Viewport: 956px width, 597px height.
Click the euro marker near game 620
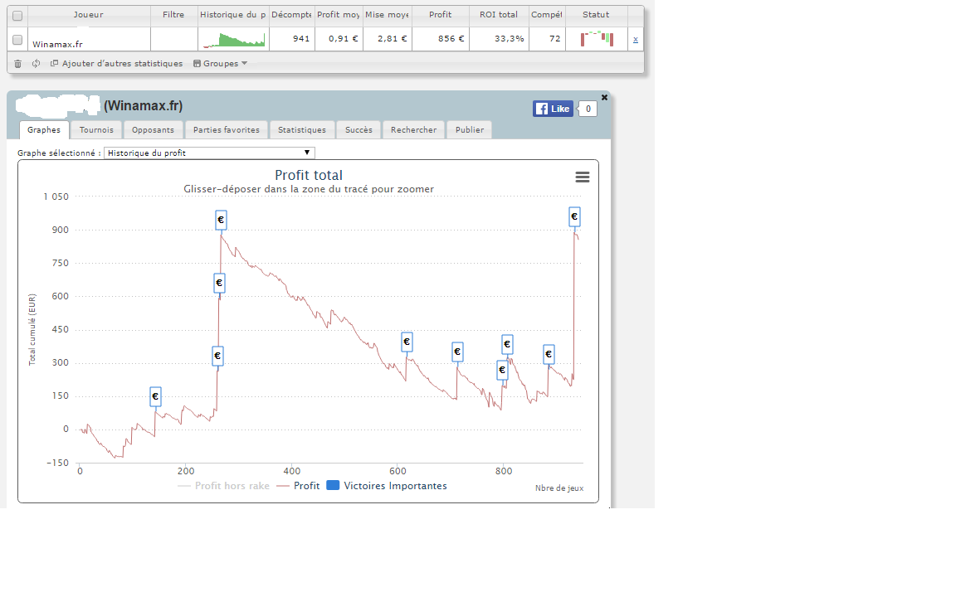pyautogui.click(x=407, y=342)
